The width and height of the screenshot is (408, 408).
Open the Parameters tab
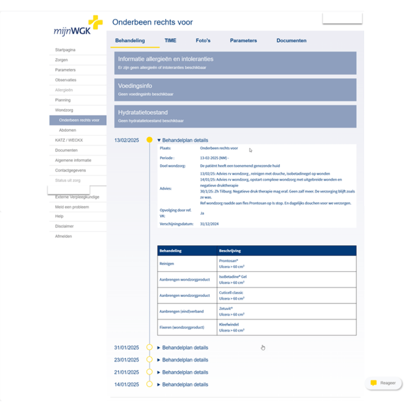243,41
